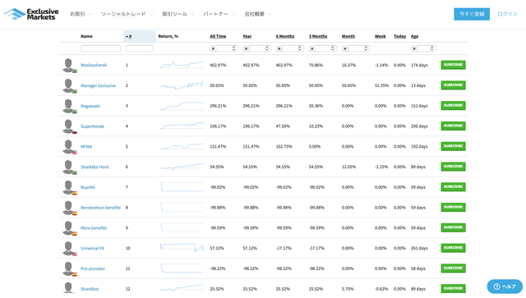Subscribe to Roprlet
This screenshot has width=526, height=298.
coord(453,186)
